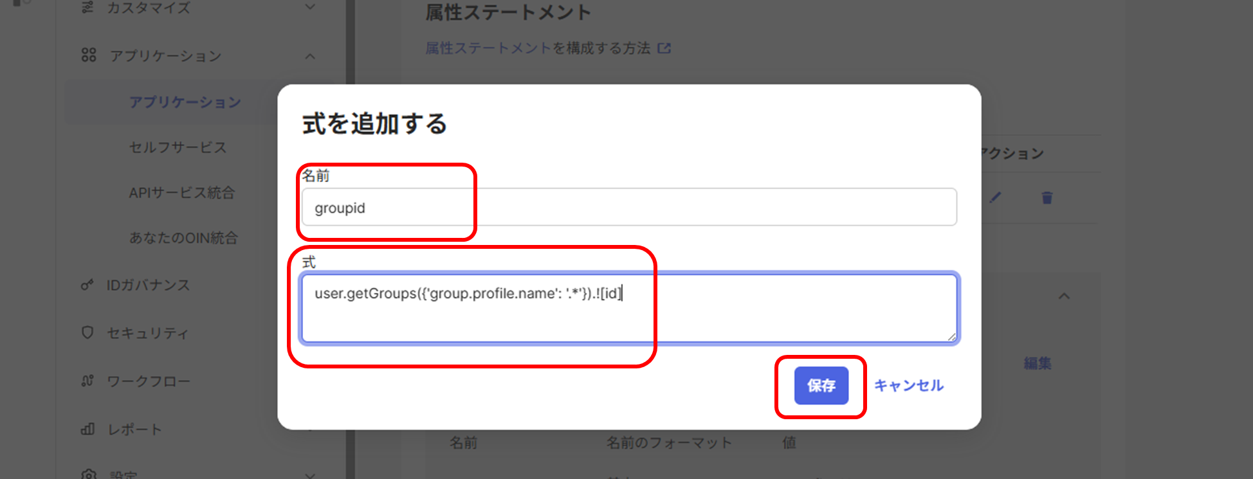Expand the カスタマイズ sidebar chevron
Viewport: 1253px width, 479px height.
pyautogui.click(x=310, y=7)
